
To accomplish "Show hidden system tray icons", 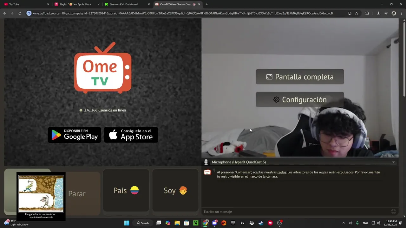I will tap(344, 223).
